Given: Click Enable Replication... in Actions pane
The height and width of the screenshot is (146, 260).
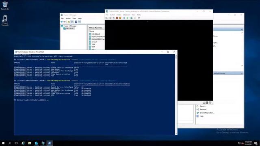Looking at the screenshot, I should click(207, 113).
